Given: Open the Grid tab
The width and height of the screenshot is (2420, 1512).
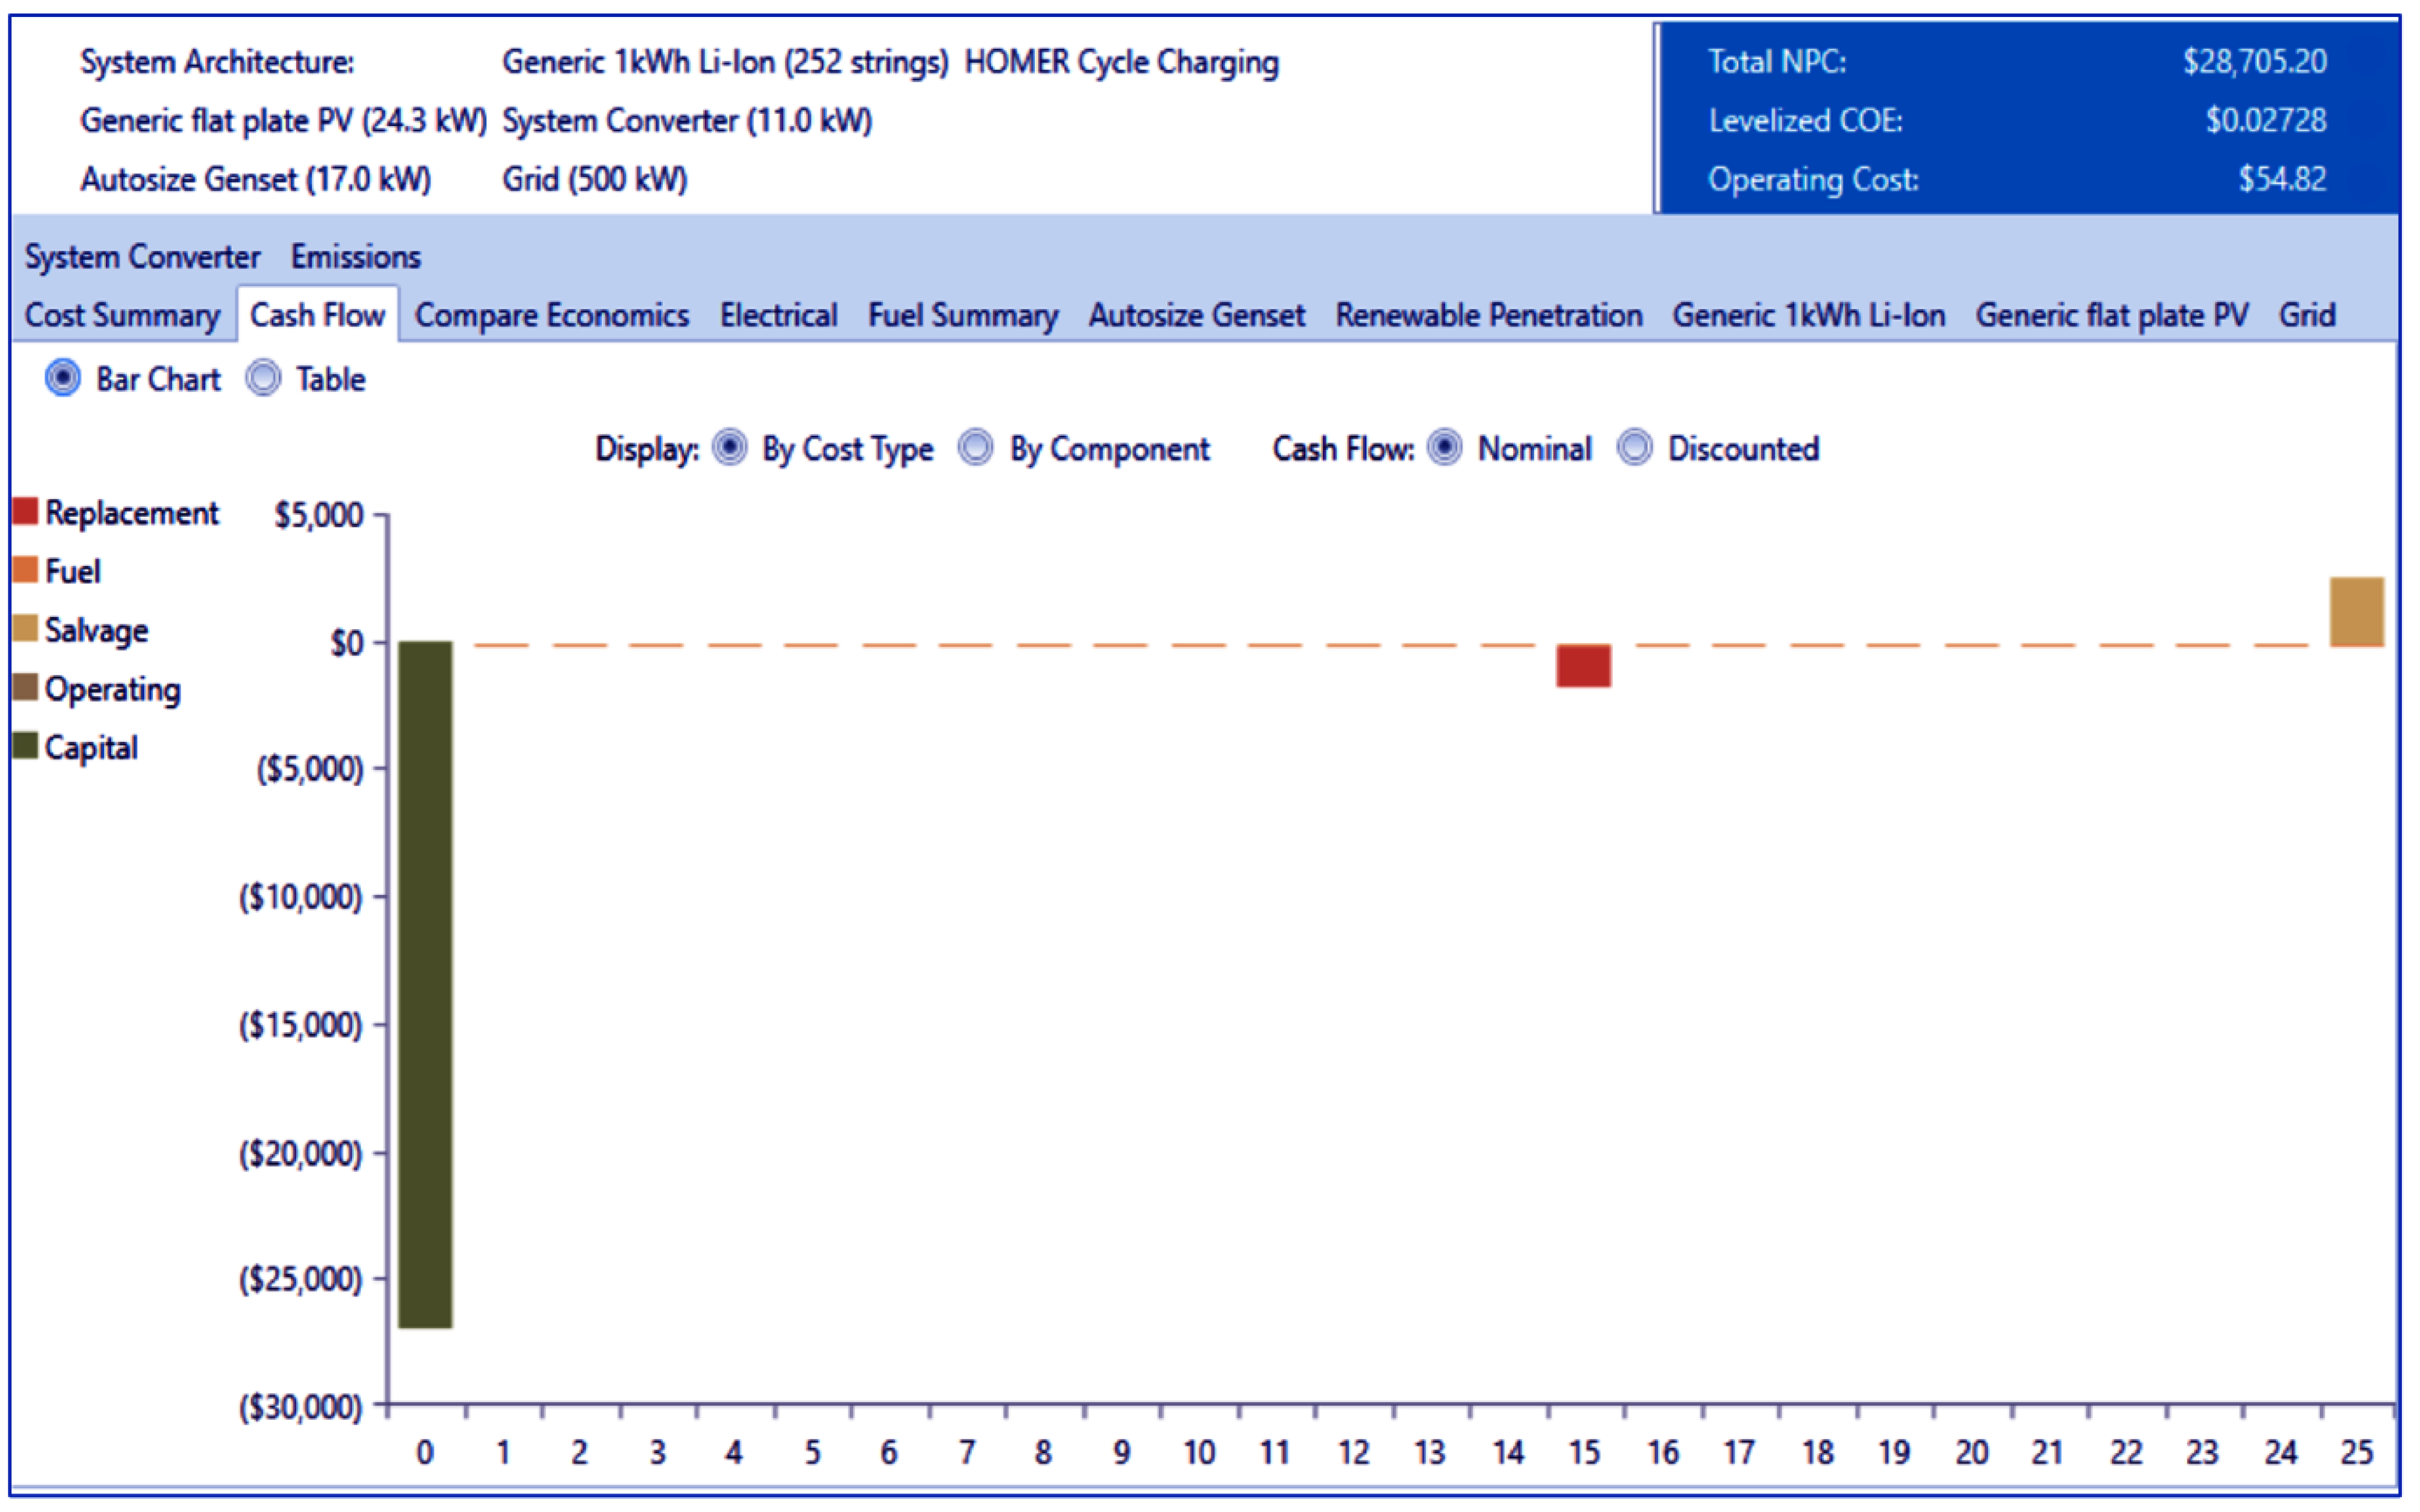Looking at the screenshot, I should [x=2307, y=316].
